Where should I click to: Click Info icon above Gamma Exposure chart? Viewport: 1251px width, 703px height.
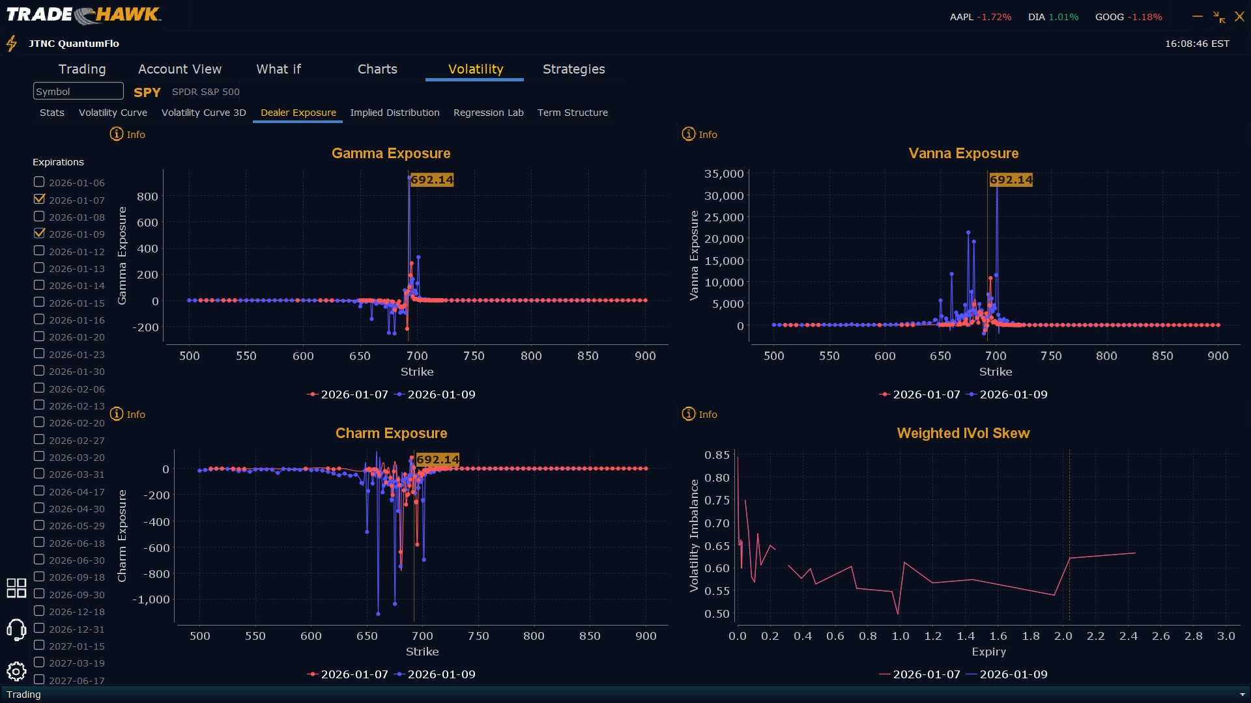(x=117, y=134)
